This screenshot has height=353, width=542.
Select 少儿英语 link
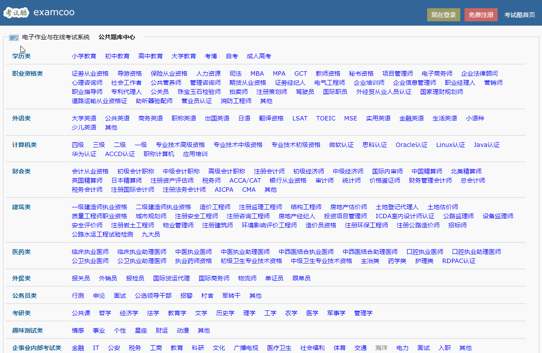pos(84,127)
